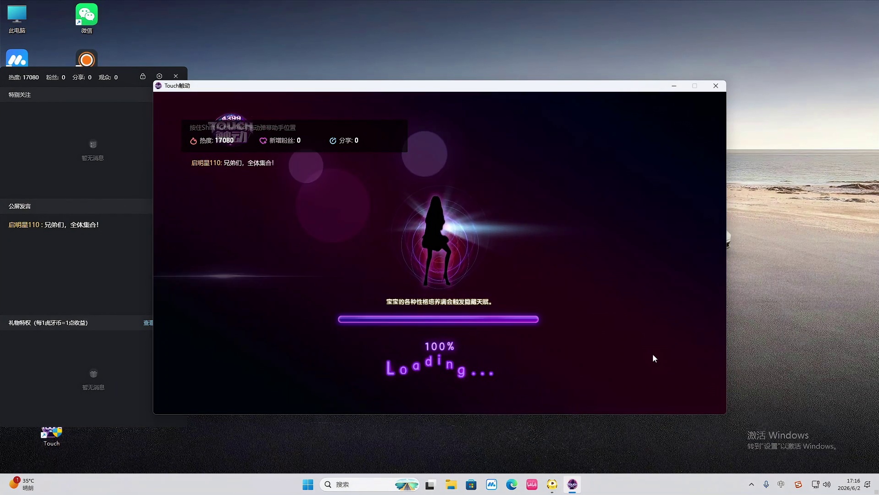Click the 暂无消息 placeholder under 特别关注
The width and height of the screenshot is (879, 495).
93,151
